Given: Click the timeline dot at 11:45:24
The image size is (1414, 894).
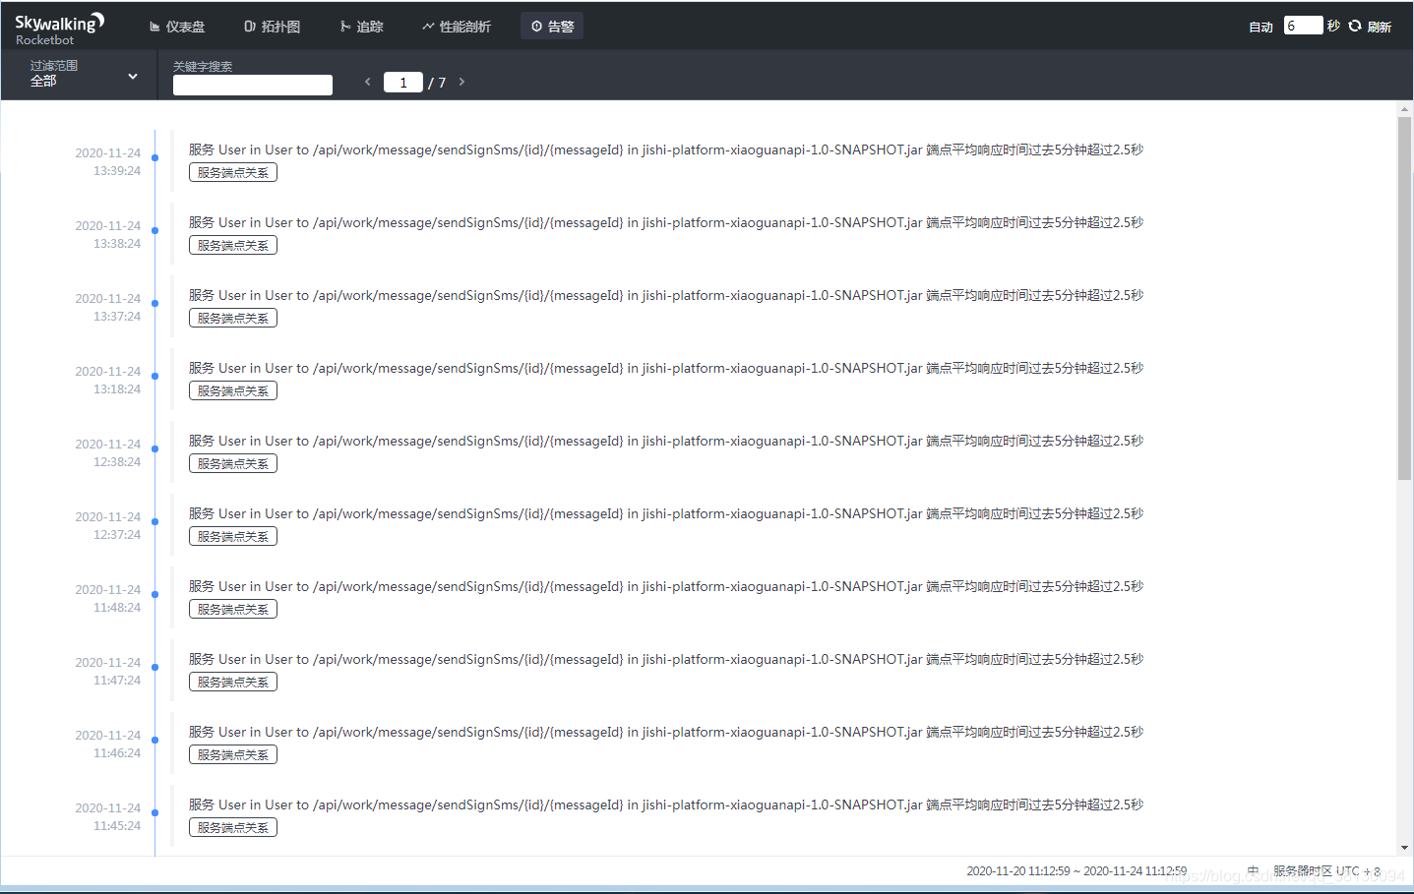Looking at the screenshot, I should (154, 812).
